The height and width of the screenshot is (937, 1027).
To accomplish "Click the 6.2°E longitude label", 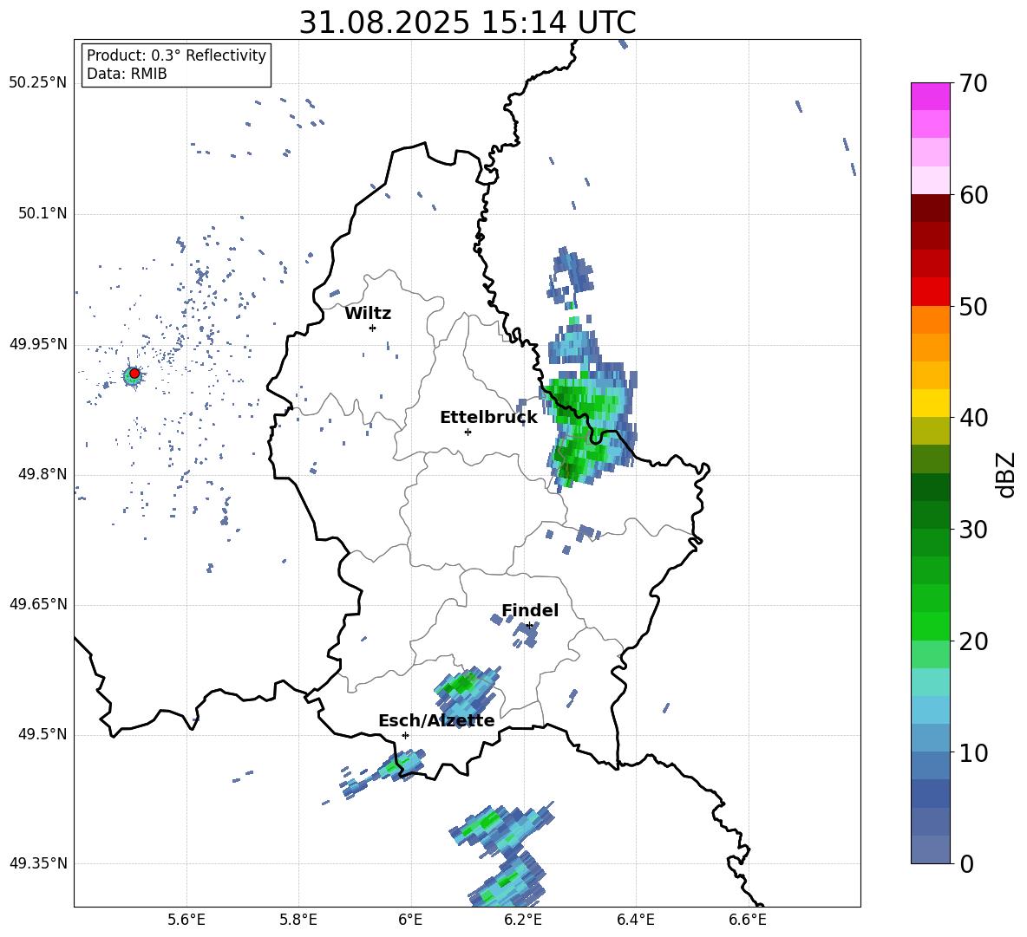I will [x=523, y=920].
